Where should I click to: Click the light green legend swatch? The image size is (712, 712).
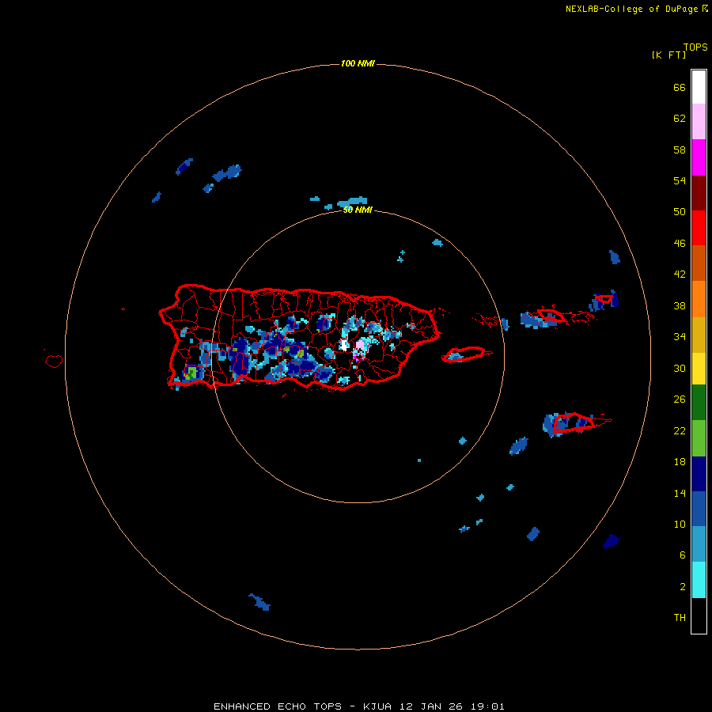pyautogui.click(x=699, y=438)
